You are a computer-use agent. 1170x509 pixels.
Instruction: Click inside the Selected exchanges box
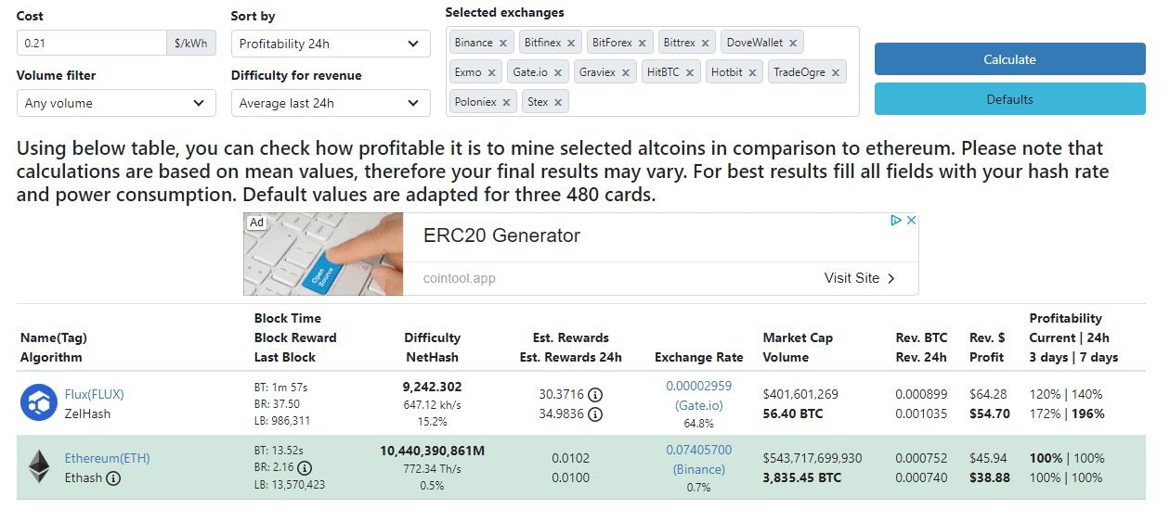point(652,71)
